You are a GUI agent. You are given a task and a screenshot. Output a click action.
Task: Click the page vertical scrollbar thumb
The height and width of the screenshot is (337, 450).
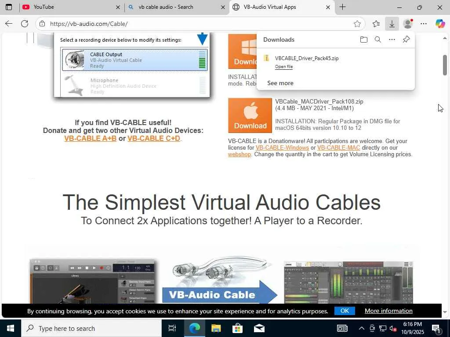(445, 65)
